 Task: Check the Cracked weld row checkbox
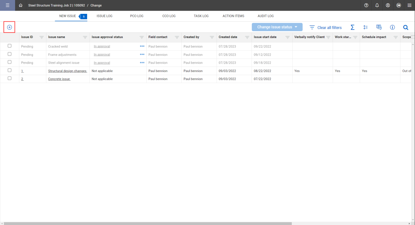(x=10, y=46)
